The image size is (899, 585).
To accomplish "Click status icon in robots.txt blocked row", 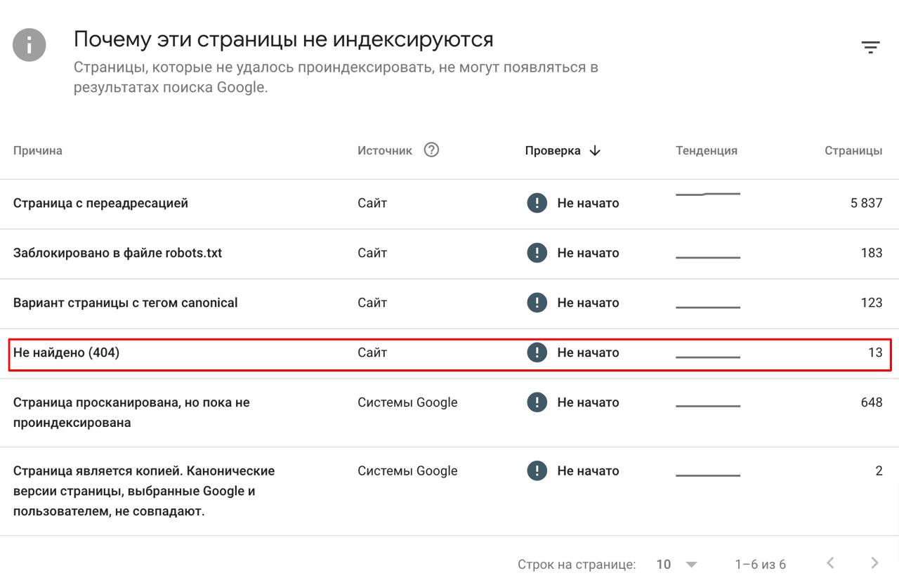I will [537, 254].
